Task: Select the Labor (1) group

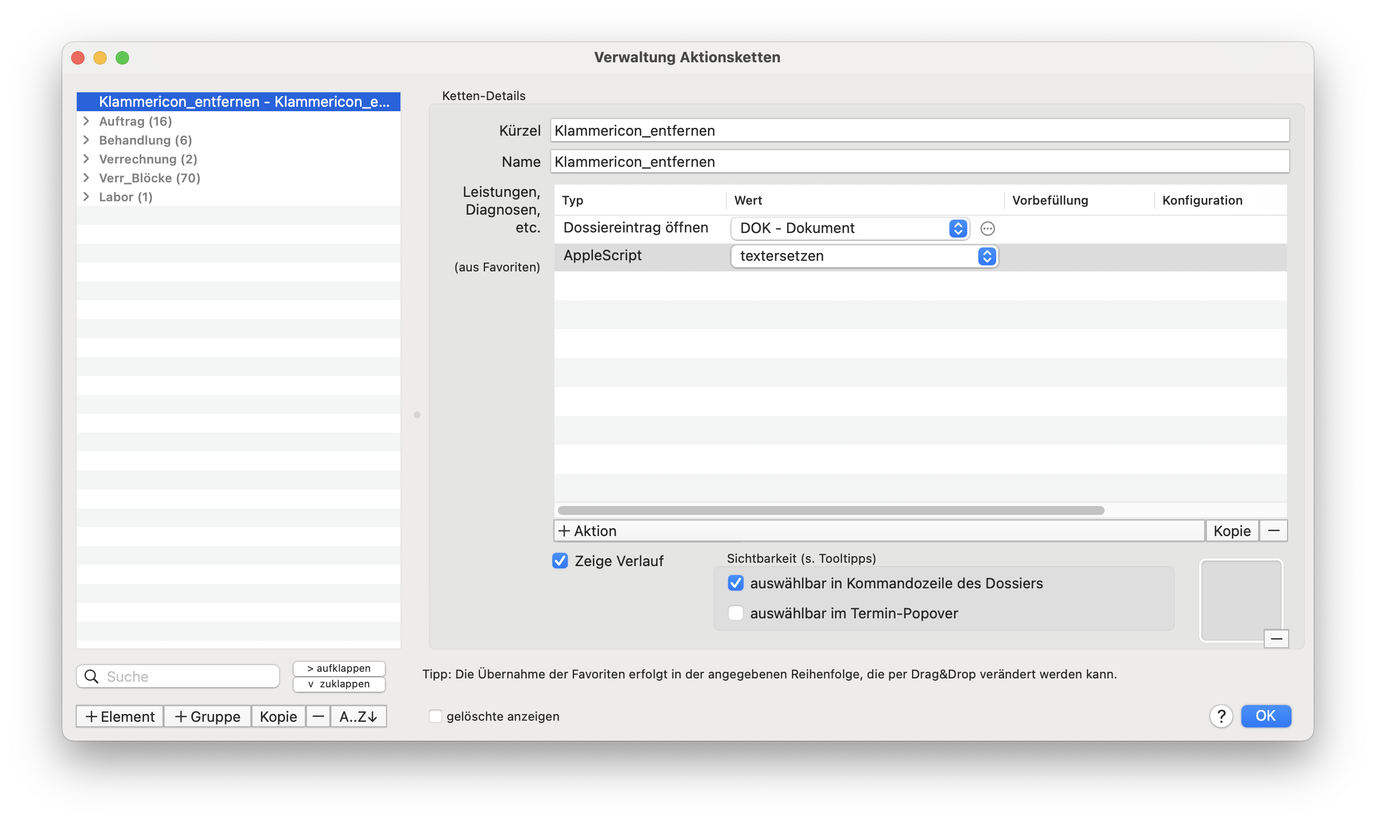Action: pyautogui.click(x=126, y=197)
